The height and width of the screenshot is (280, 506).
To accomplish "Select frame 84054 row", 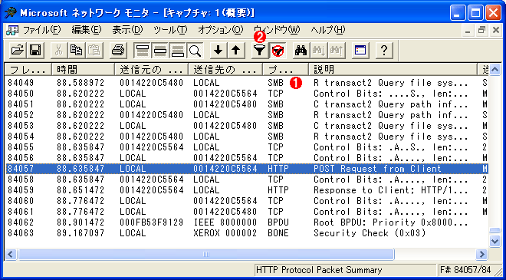I will click(247, 137).
